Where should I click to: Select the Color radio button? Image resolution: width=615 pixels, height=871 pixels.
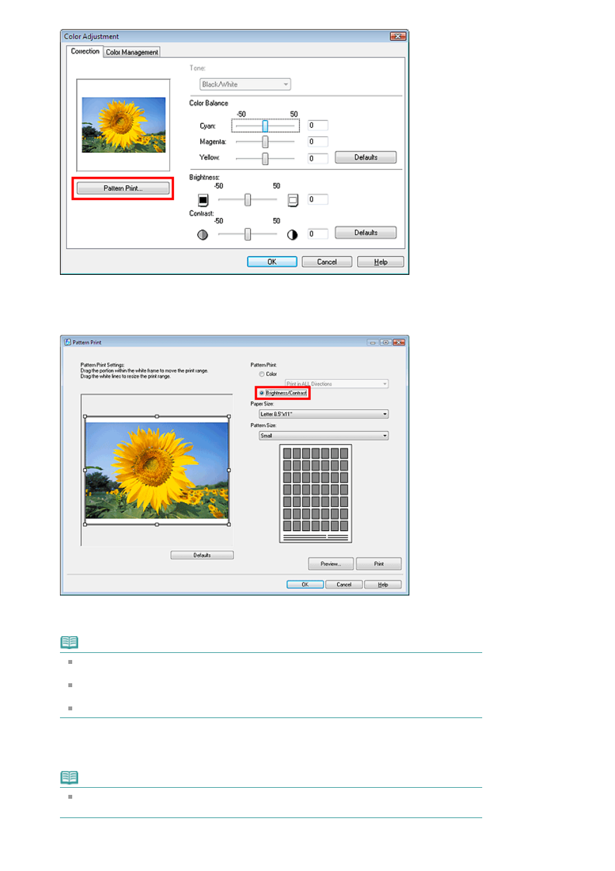point(262,374)
